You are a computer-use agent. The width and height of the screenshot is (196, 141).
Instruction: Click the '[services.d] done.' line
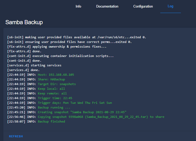point(23,70)
